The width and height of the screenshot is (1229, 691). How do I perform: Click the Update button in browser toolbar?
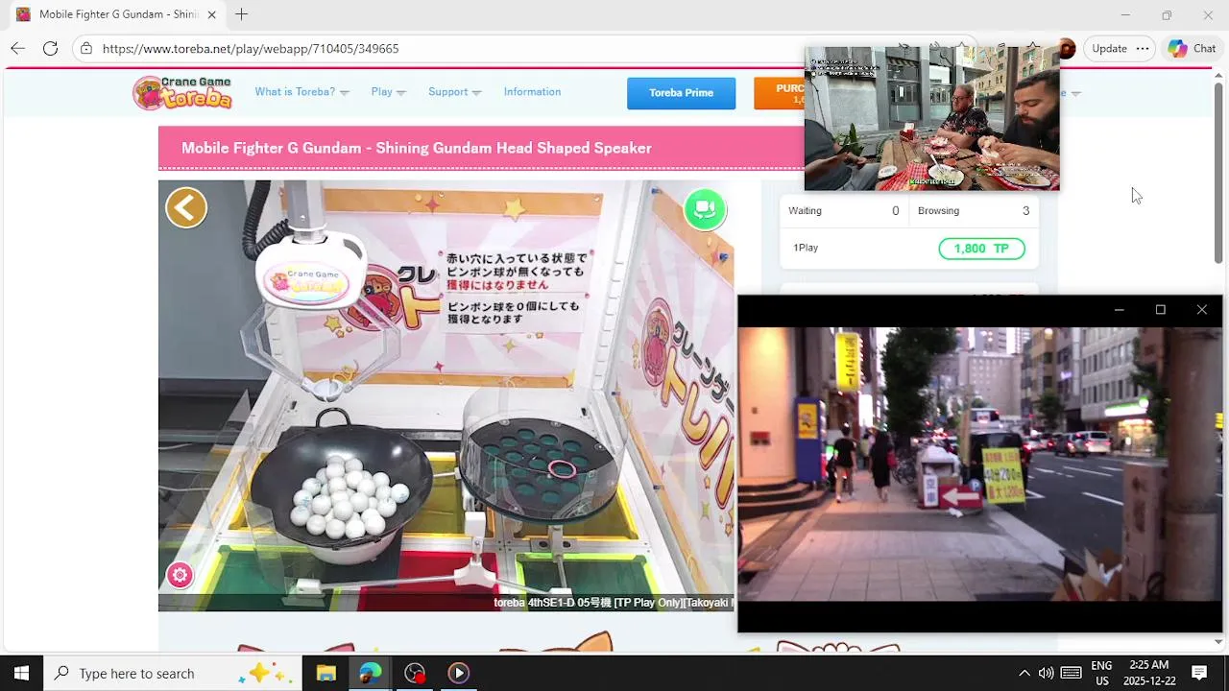[x=1109, y=48]
